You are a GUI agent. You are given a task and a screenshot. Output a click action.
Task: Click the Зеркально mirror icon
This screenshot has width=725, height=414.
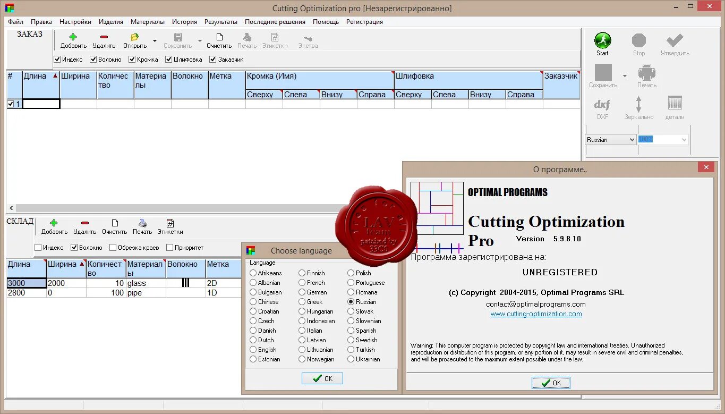pyautogui.click(x=639, y=104)
